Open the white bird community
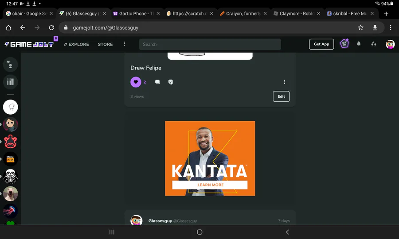 [x=11, y=107]
